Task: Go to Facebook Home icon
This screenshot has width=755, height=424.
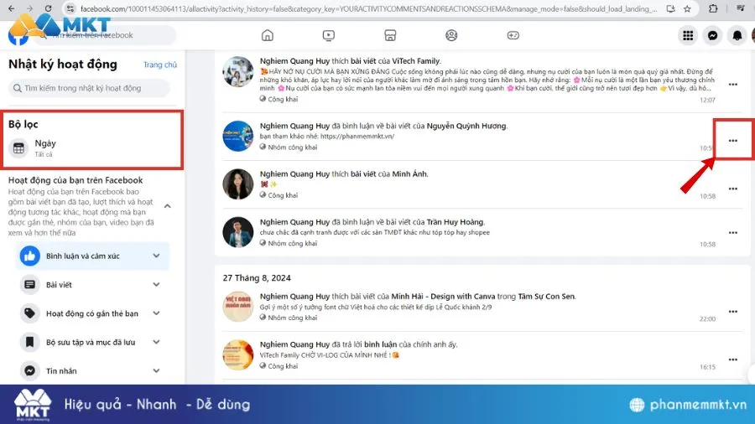Action: pyautogui.click(x=268, y=35)
